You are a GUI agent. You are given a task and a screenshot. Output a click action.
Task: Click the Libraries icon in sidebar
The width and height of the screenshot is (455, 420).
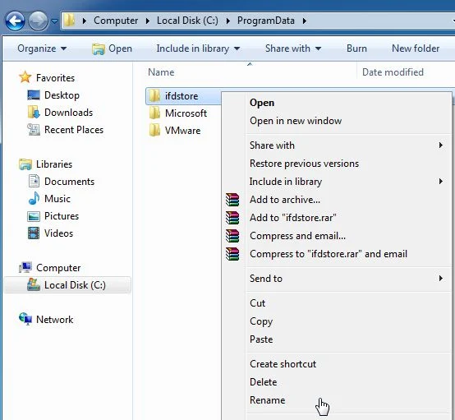click(x=25, y=164)
